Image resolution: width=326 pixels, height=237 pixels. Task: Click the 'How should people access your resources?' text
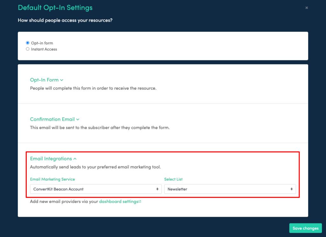(x=65, y=20)
